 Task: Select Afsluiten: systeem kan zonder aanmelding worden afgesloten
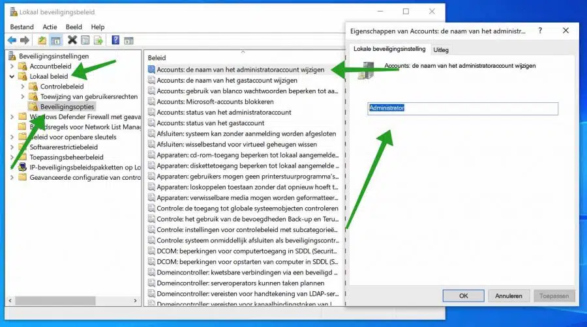pyautogui.click(x=247, y=134)
